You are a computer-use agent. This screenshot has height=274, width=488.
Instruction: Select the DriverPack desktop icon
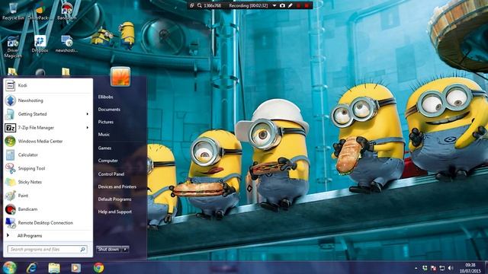tap(40, 11)
